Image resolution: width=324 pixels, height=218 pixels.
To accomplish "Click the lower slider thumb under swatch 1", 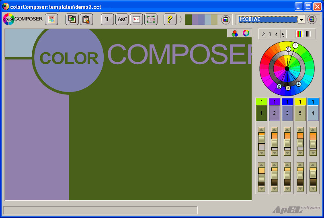I will [262, 177].
